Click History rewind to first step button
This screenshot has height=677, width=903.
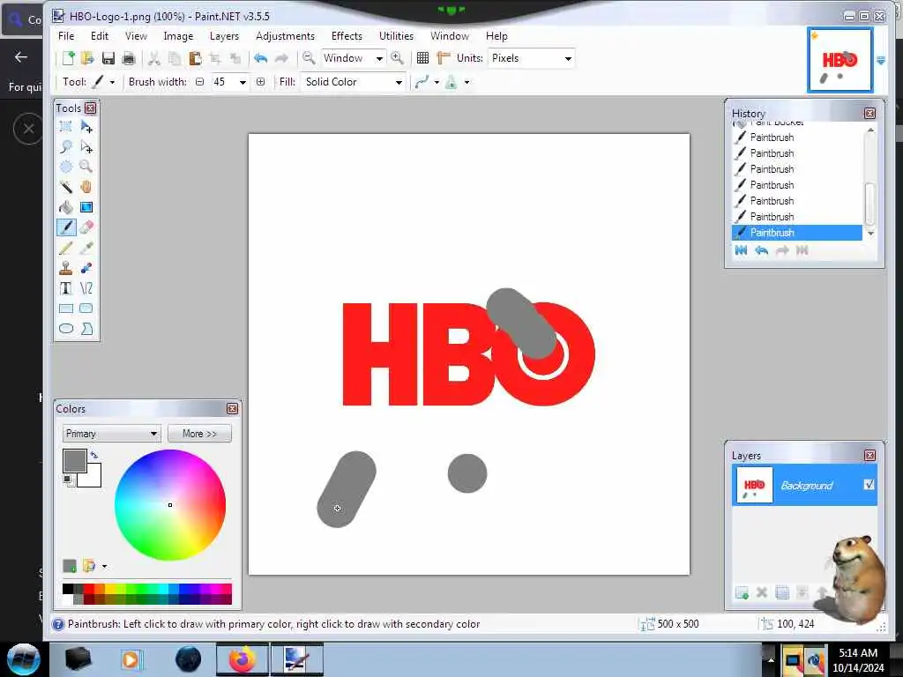(x=741, y=250)
